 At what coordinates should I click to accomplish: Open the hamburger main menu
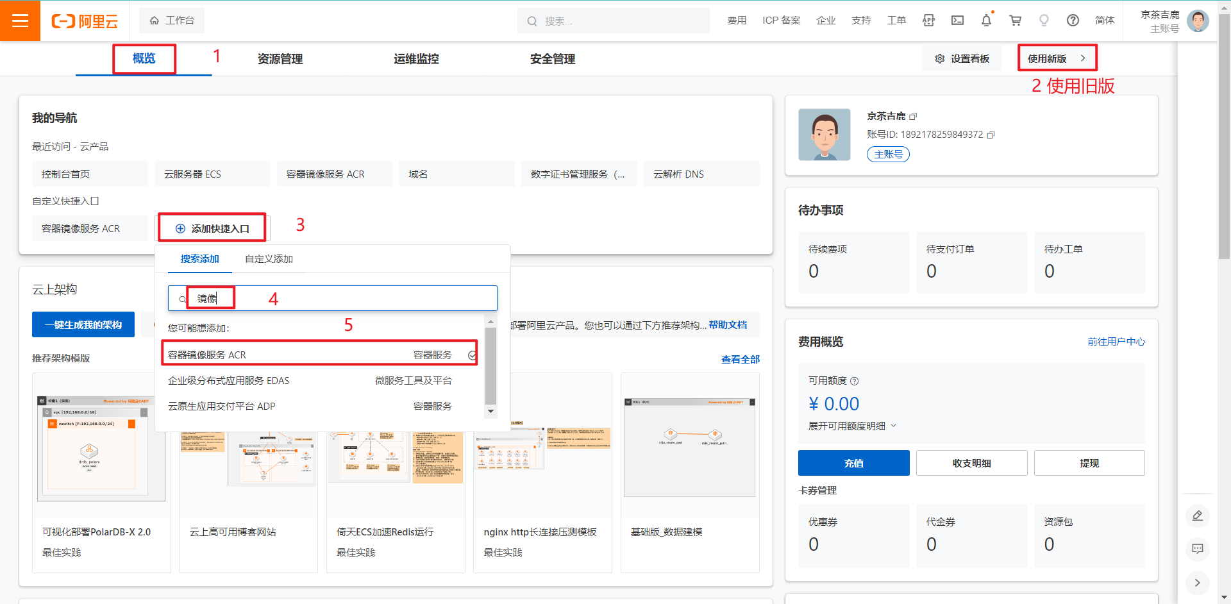pyautogui.click(x=20, y=21)
